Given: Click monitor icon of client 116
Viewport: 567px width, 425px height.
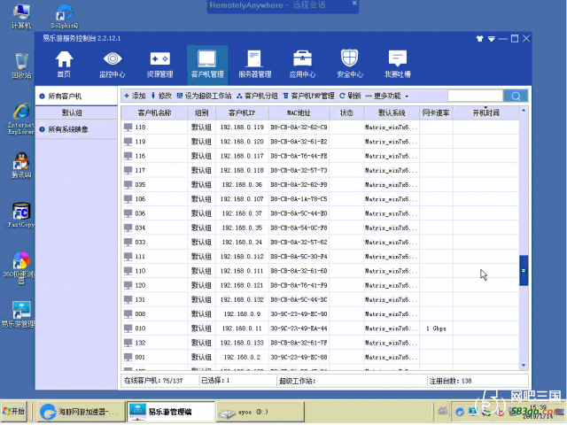Looking at the screenshot, I should click(x=128, y=156).
